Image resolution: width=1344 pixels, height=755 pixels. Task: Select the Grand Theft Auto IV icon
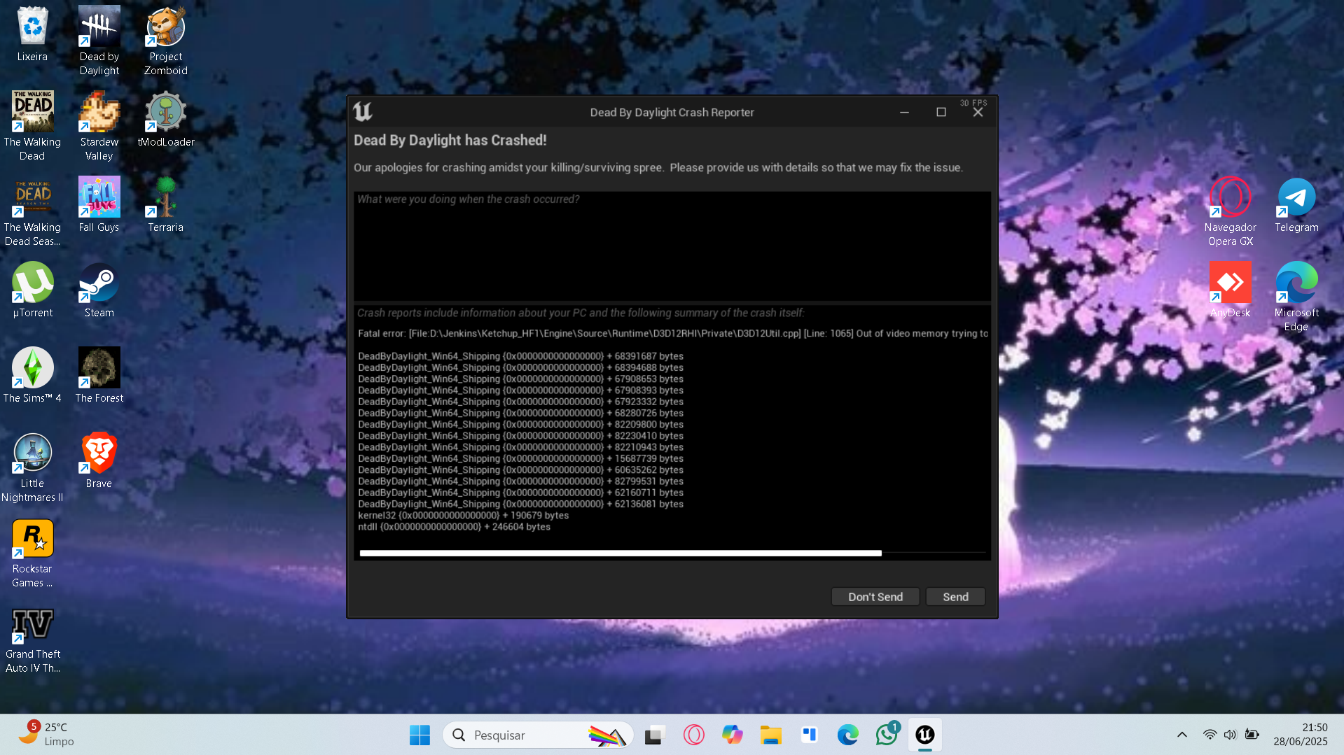[x=32, y=638]
